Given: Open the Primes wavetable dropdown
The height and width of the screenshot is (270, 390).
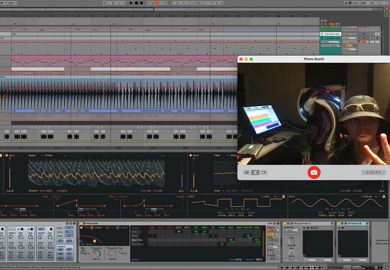Looking at the screenshot, I should point(55,155).
